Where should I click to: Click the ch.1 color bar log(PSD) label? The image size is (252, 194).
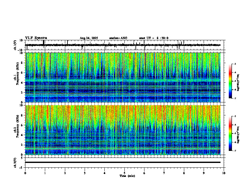[238, 83]
